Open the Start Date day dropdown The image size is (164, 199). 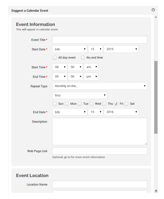[x=95, y=49]
